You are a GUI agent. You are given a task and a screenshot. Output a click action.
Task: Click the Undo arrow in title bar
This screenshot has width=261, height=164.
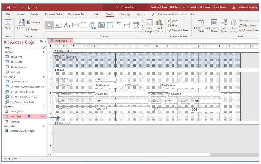[15, 7]
